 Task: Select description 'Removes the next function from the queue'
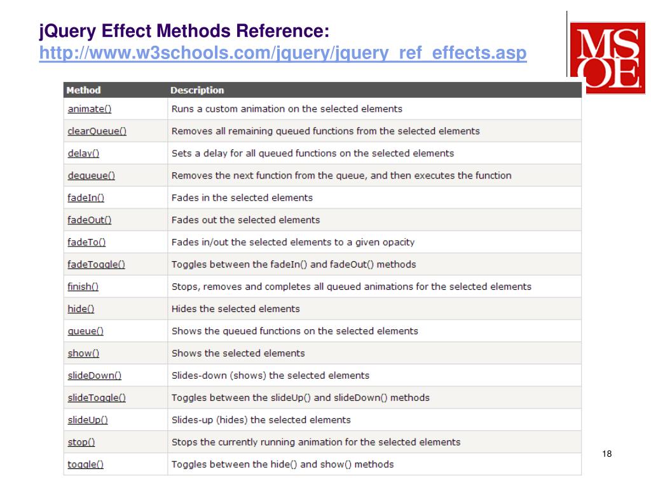269,176
